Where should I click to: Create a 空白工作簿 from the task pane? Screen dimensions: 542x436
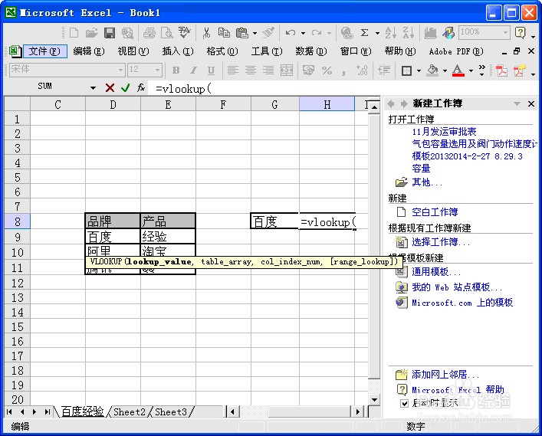(435, 211)
